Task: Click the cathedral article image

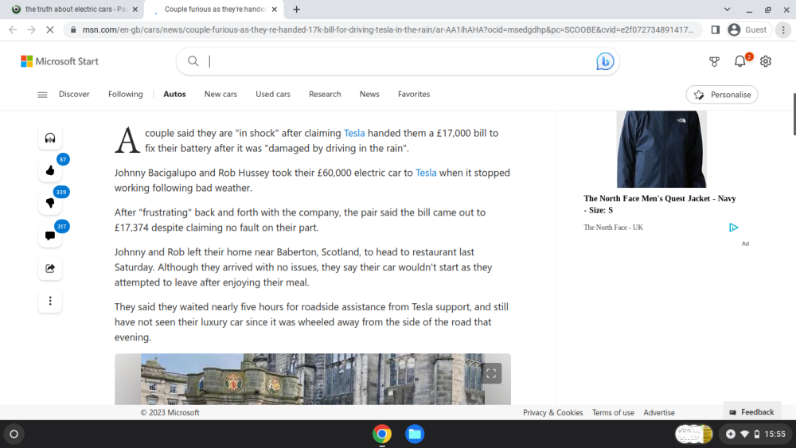Action: pyautogui.click(x=313, y=379)
